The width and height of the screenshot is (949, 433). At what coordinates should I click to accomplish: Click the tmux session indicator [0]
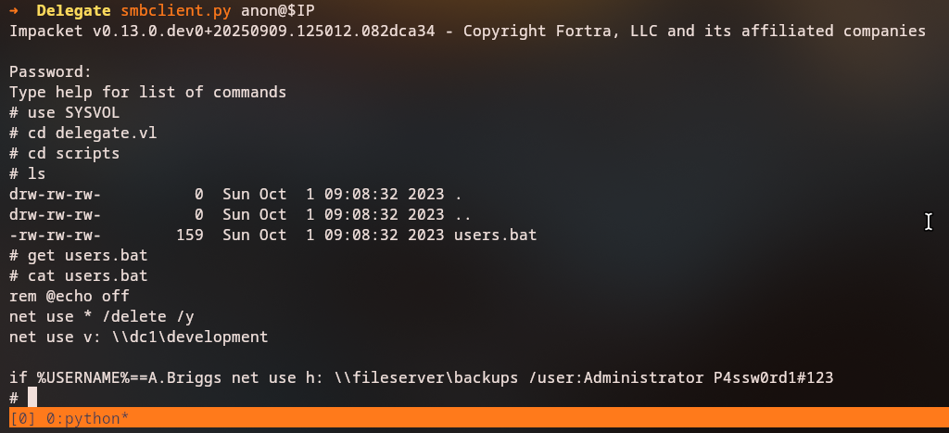click(x=23, y=419)
